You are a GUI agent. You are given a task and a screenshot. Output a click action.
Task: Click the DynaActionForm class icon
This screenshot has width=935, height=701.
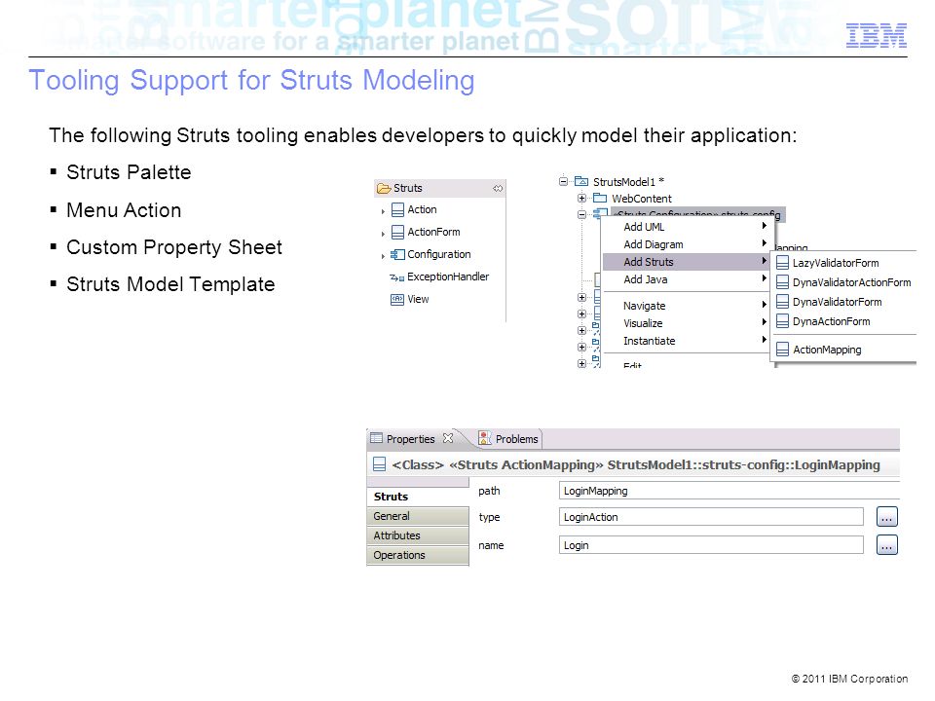click(783, 321)
